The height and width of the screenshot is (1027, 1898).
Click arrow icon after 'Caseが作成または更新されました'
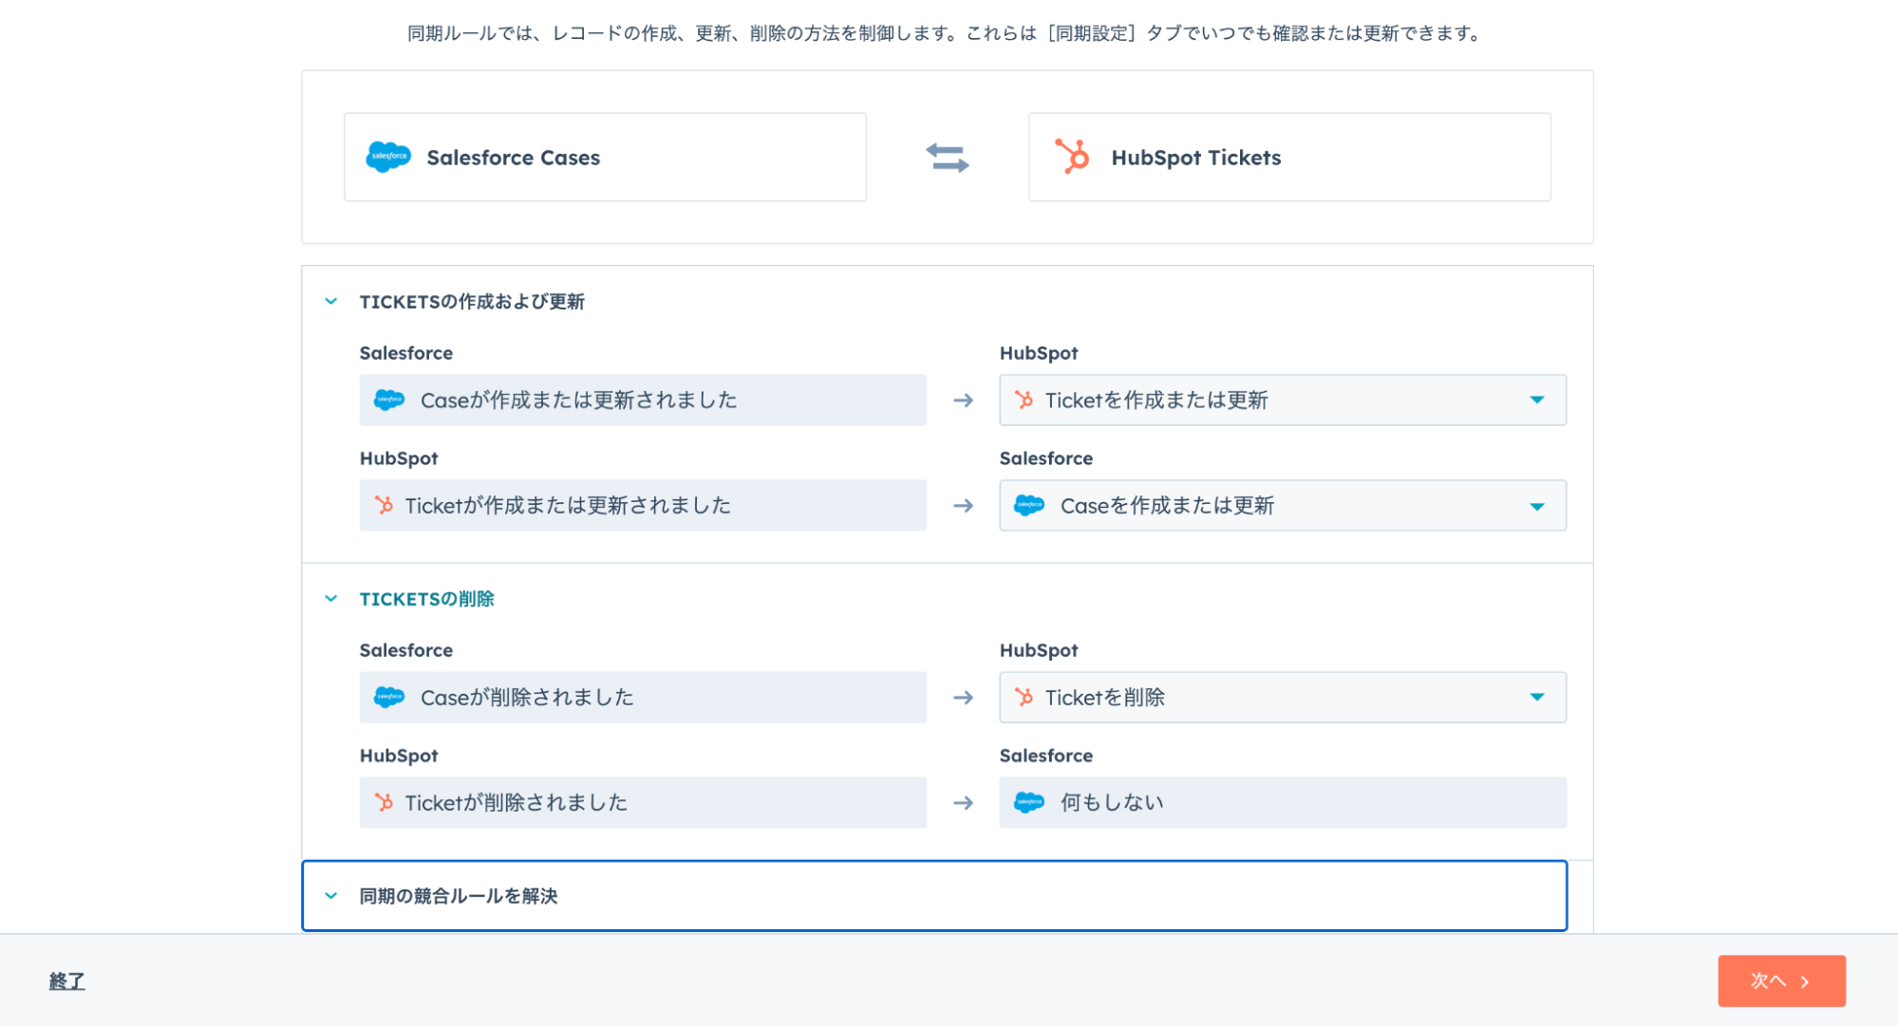click(x=963, y=401)
